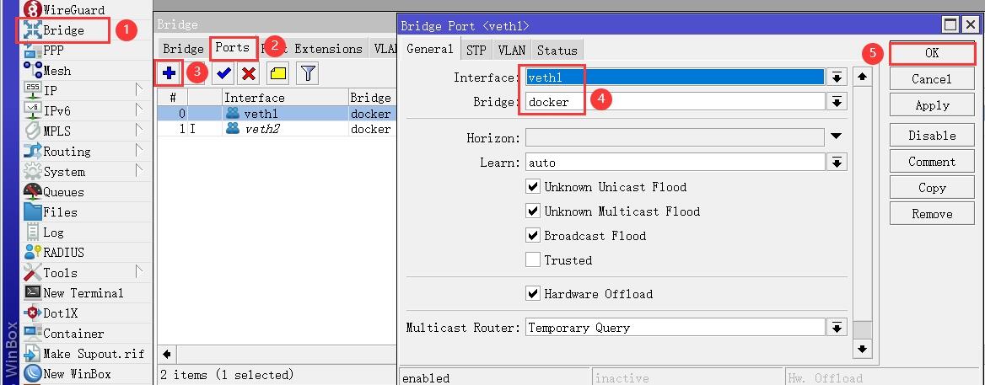Launch New Terminal from the sidebar
Image resolution: width=985 pixels, height=385 pixels.
click(83, 293)
